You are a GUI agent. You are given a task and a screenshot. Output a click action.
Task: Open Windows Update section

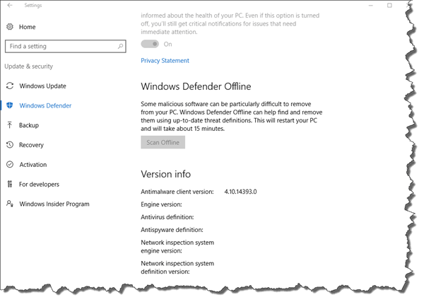pos(42,86)
